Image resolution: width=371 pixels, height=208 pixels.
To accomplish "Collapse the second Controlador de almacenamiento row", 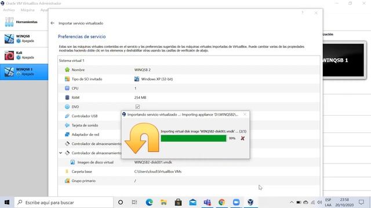I will click(x=60, y=153).
